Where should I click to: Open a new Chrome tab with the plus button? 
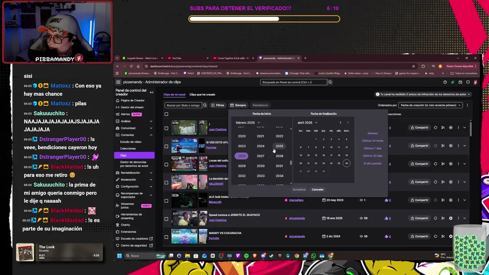305,58
